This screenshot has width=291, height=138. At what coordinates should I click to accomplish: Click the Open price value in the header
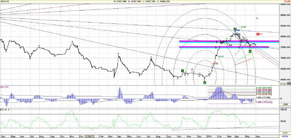coord(122,1)
